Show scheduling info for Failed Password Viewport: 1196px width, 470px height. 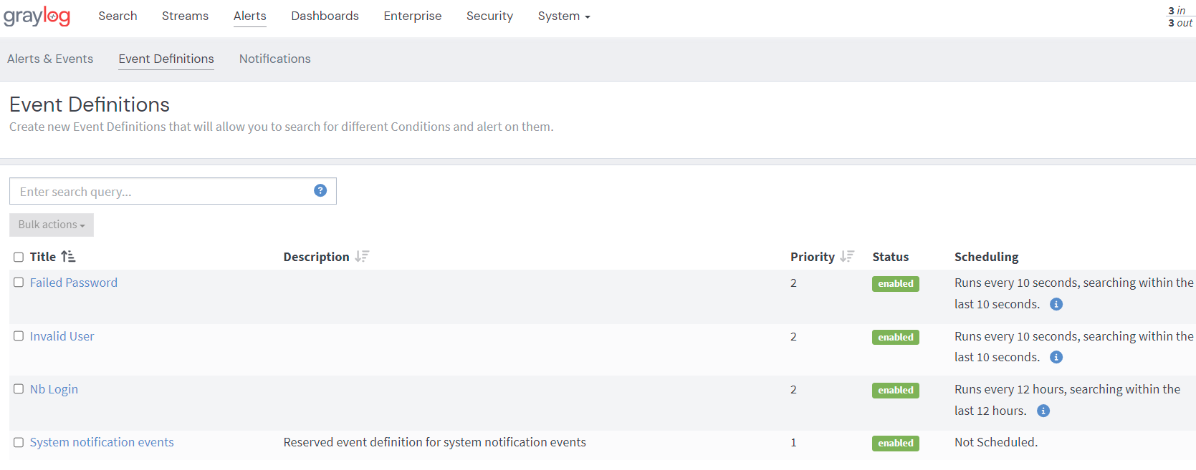(1056, 304)
